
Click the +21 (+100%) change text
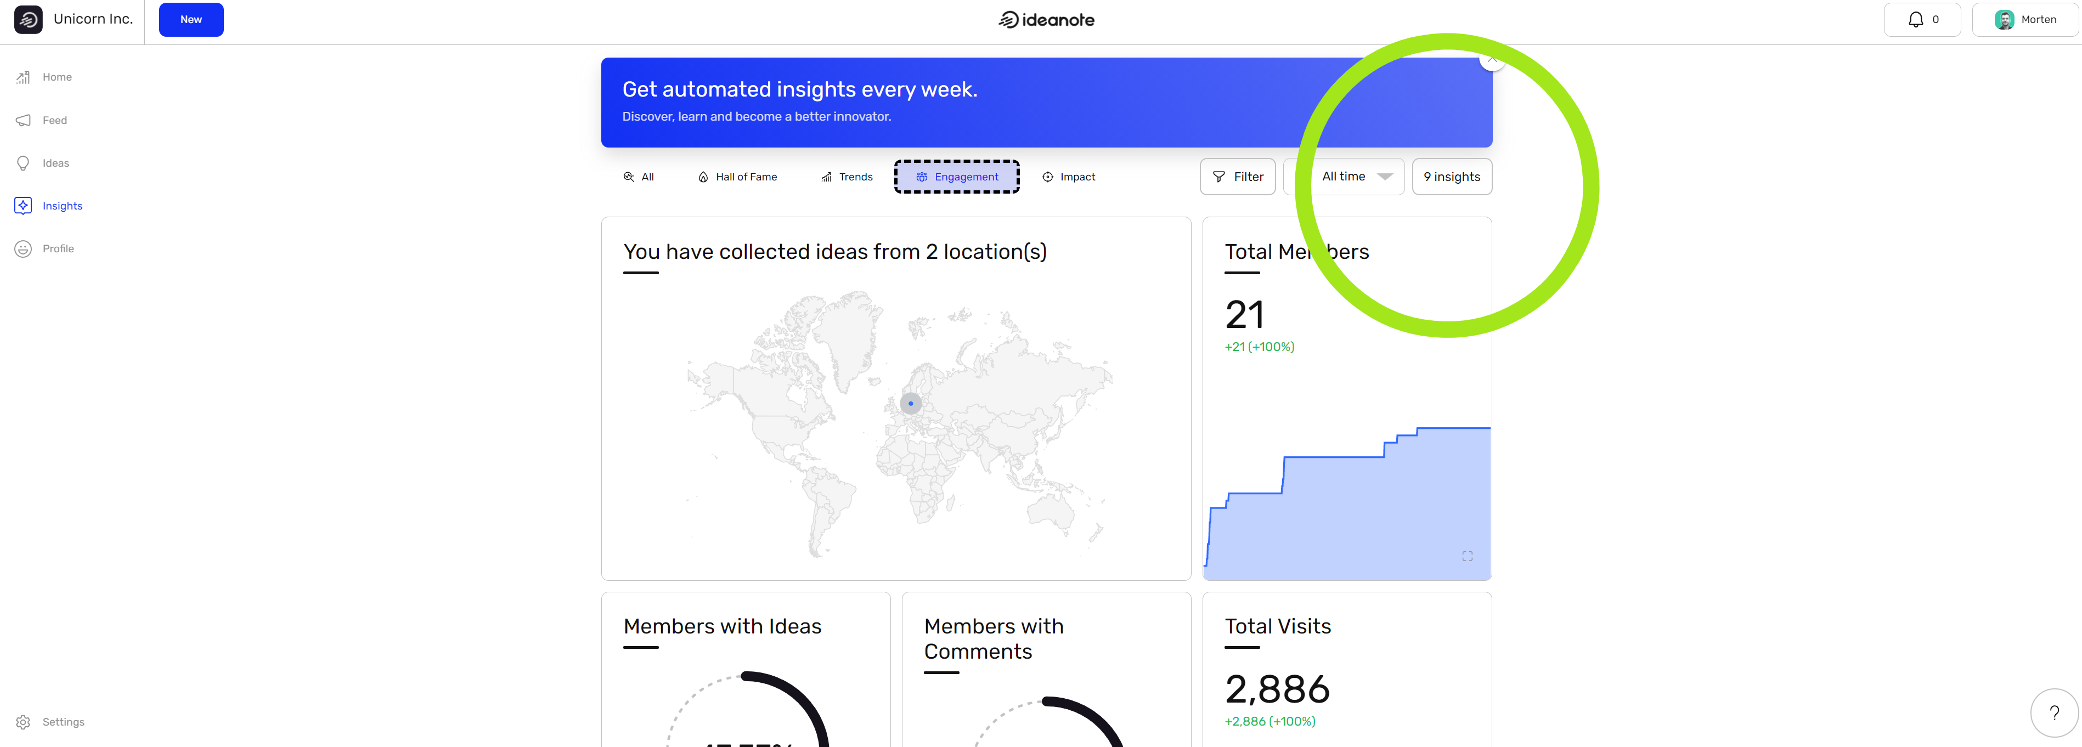coord(1259,347)
